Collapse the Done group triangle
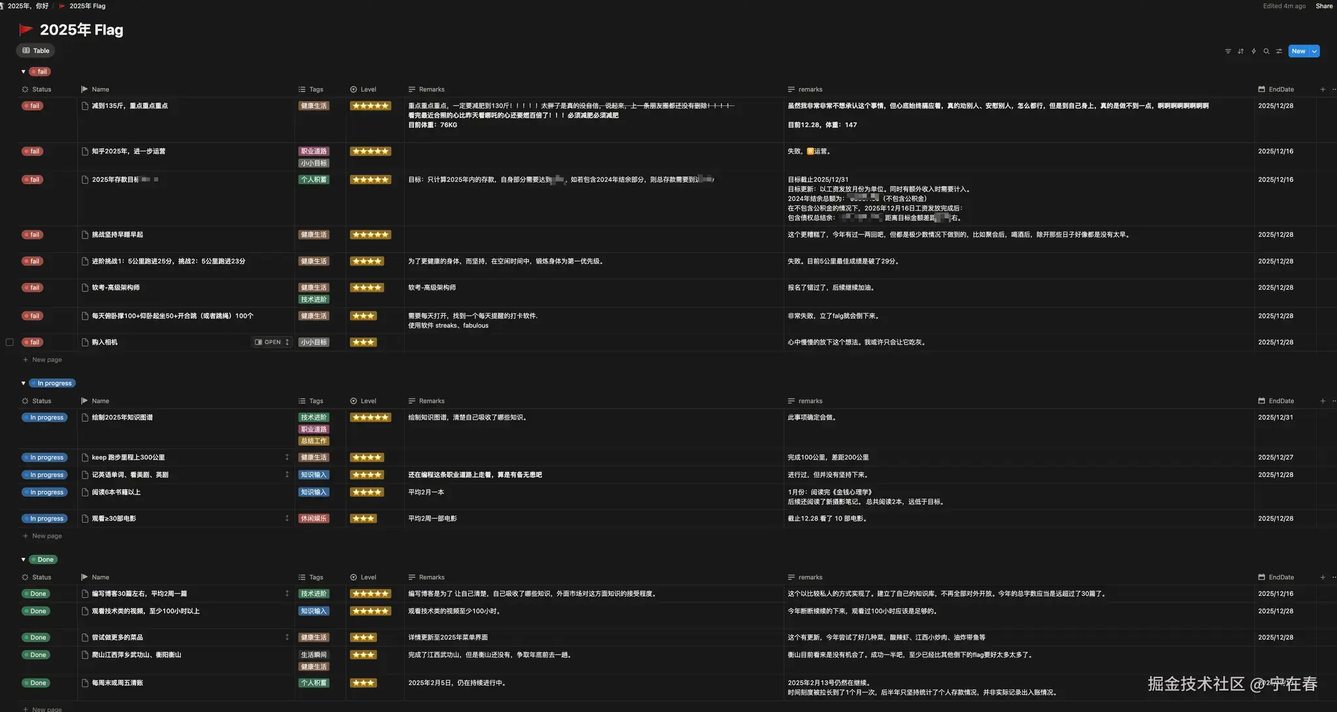The image size is (1337, 712). [24, 559]
